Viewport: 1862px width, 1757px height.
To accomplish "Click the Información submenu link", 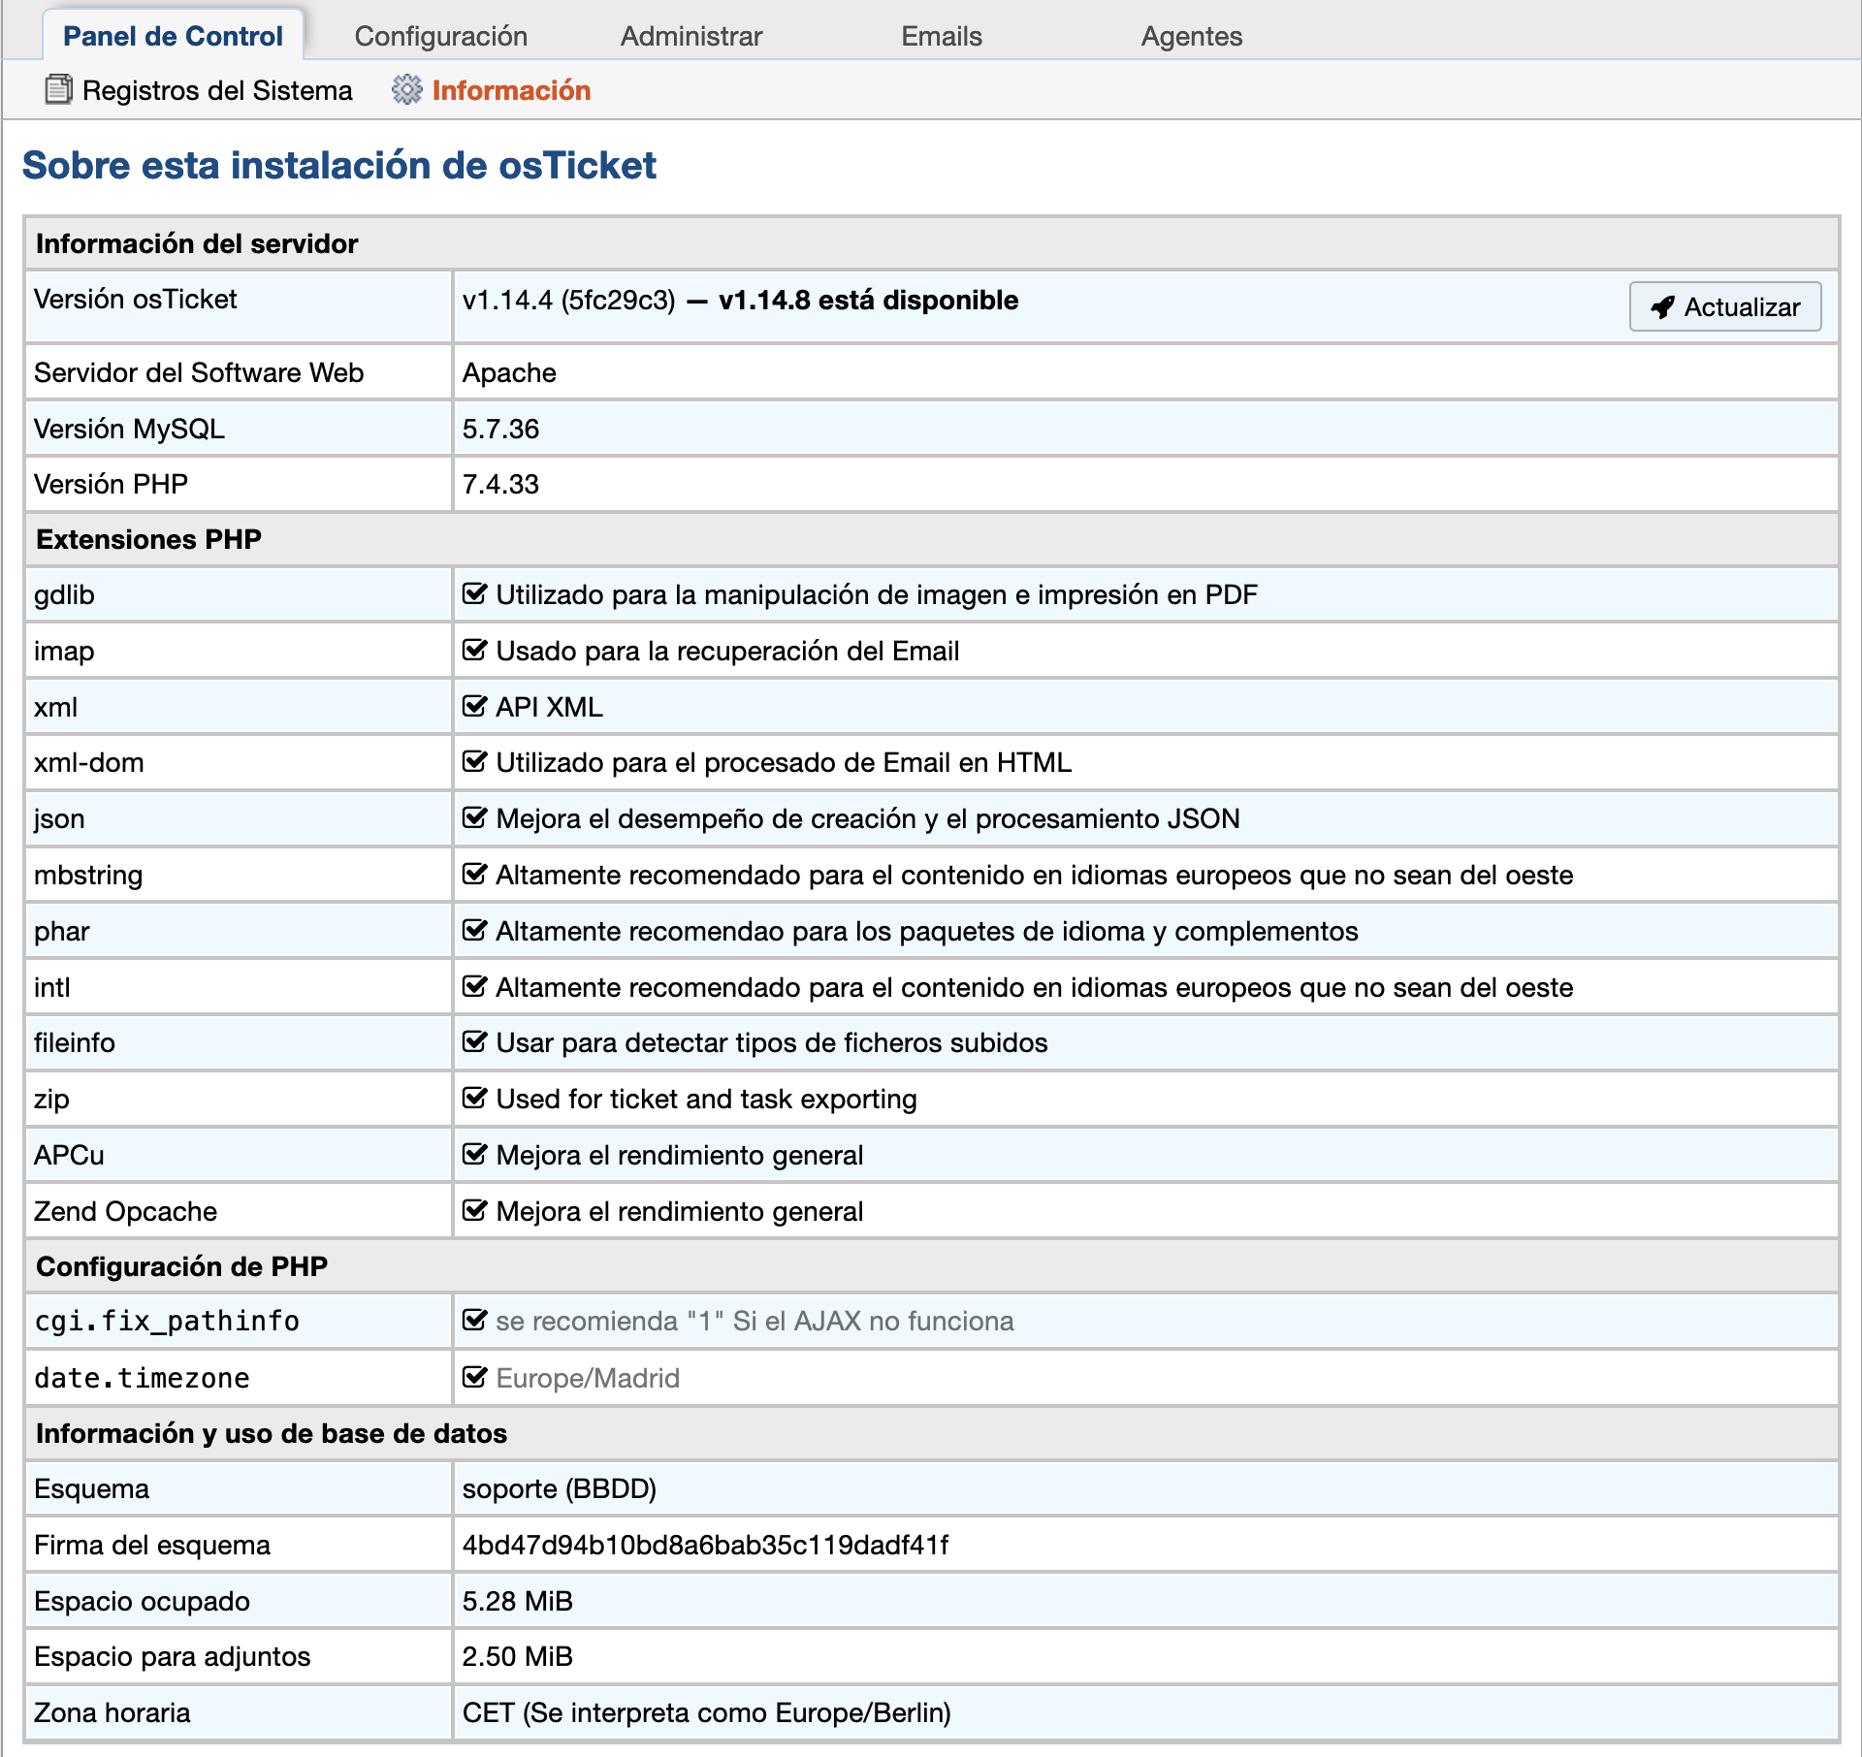I will coord(511,90).
